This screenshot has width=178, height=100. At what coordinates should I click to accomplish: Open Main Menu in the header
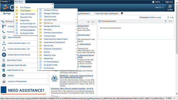[19, 2]
